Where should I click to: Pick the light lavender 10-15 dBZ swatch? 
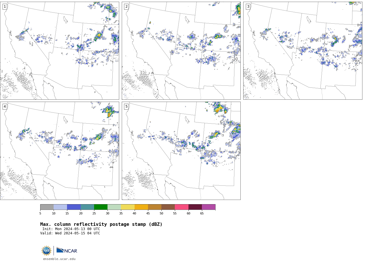click(x=60, y=207)
